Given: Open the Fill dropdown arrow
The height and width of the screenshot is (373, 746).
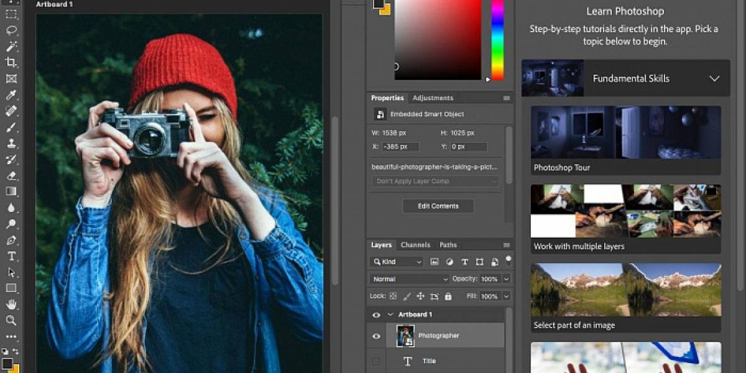Looking at the screenshot, I should point(506,297).
